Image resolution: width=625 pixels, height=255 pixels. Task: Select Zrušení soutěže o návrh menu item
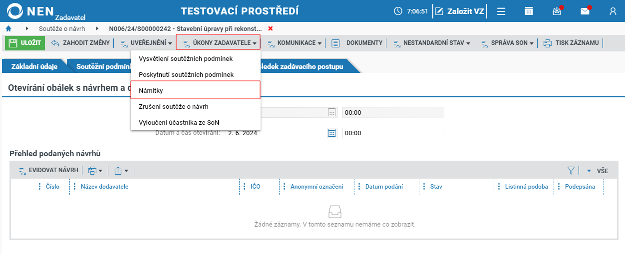coord(196,106)
